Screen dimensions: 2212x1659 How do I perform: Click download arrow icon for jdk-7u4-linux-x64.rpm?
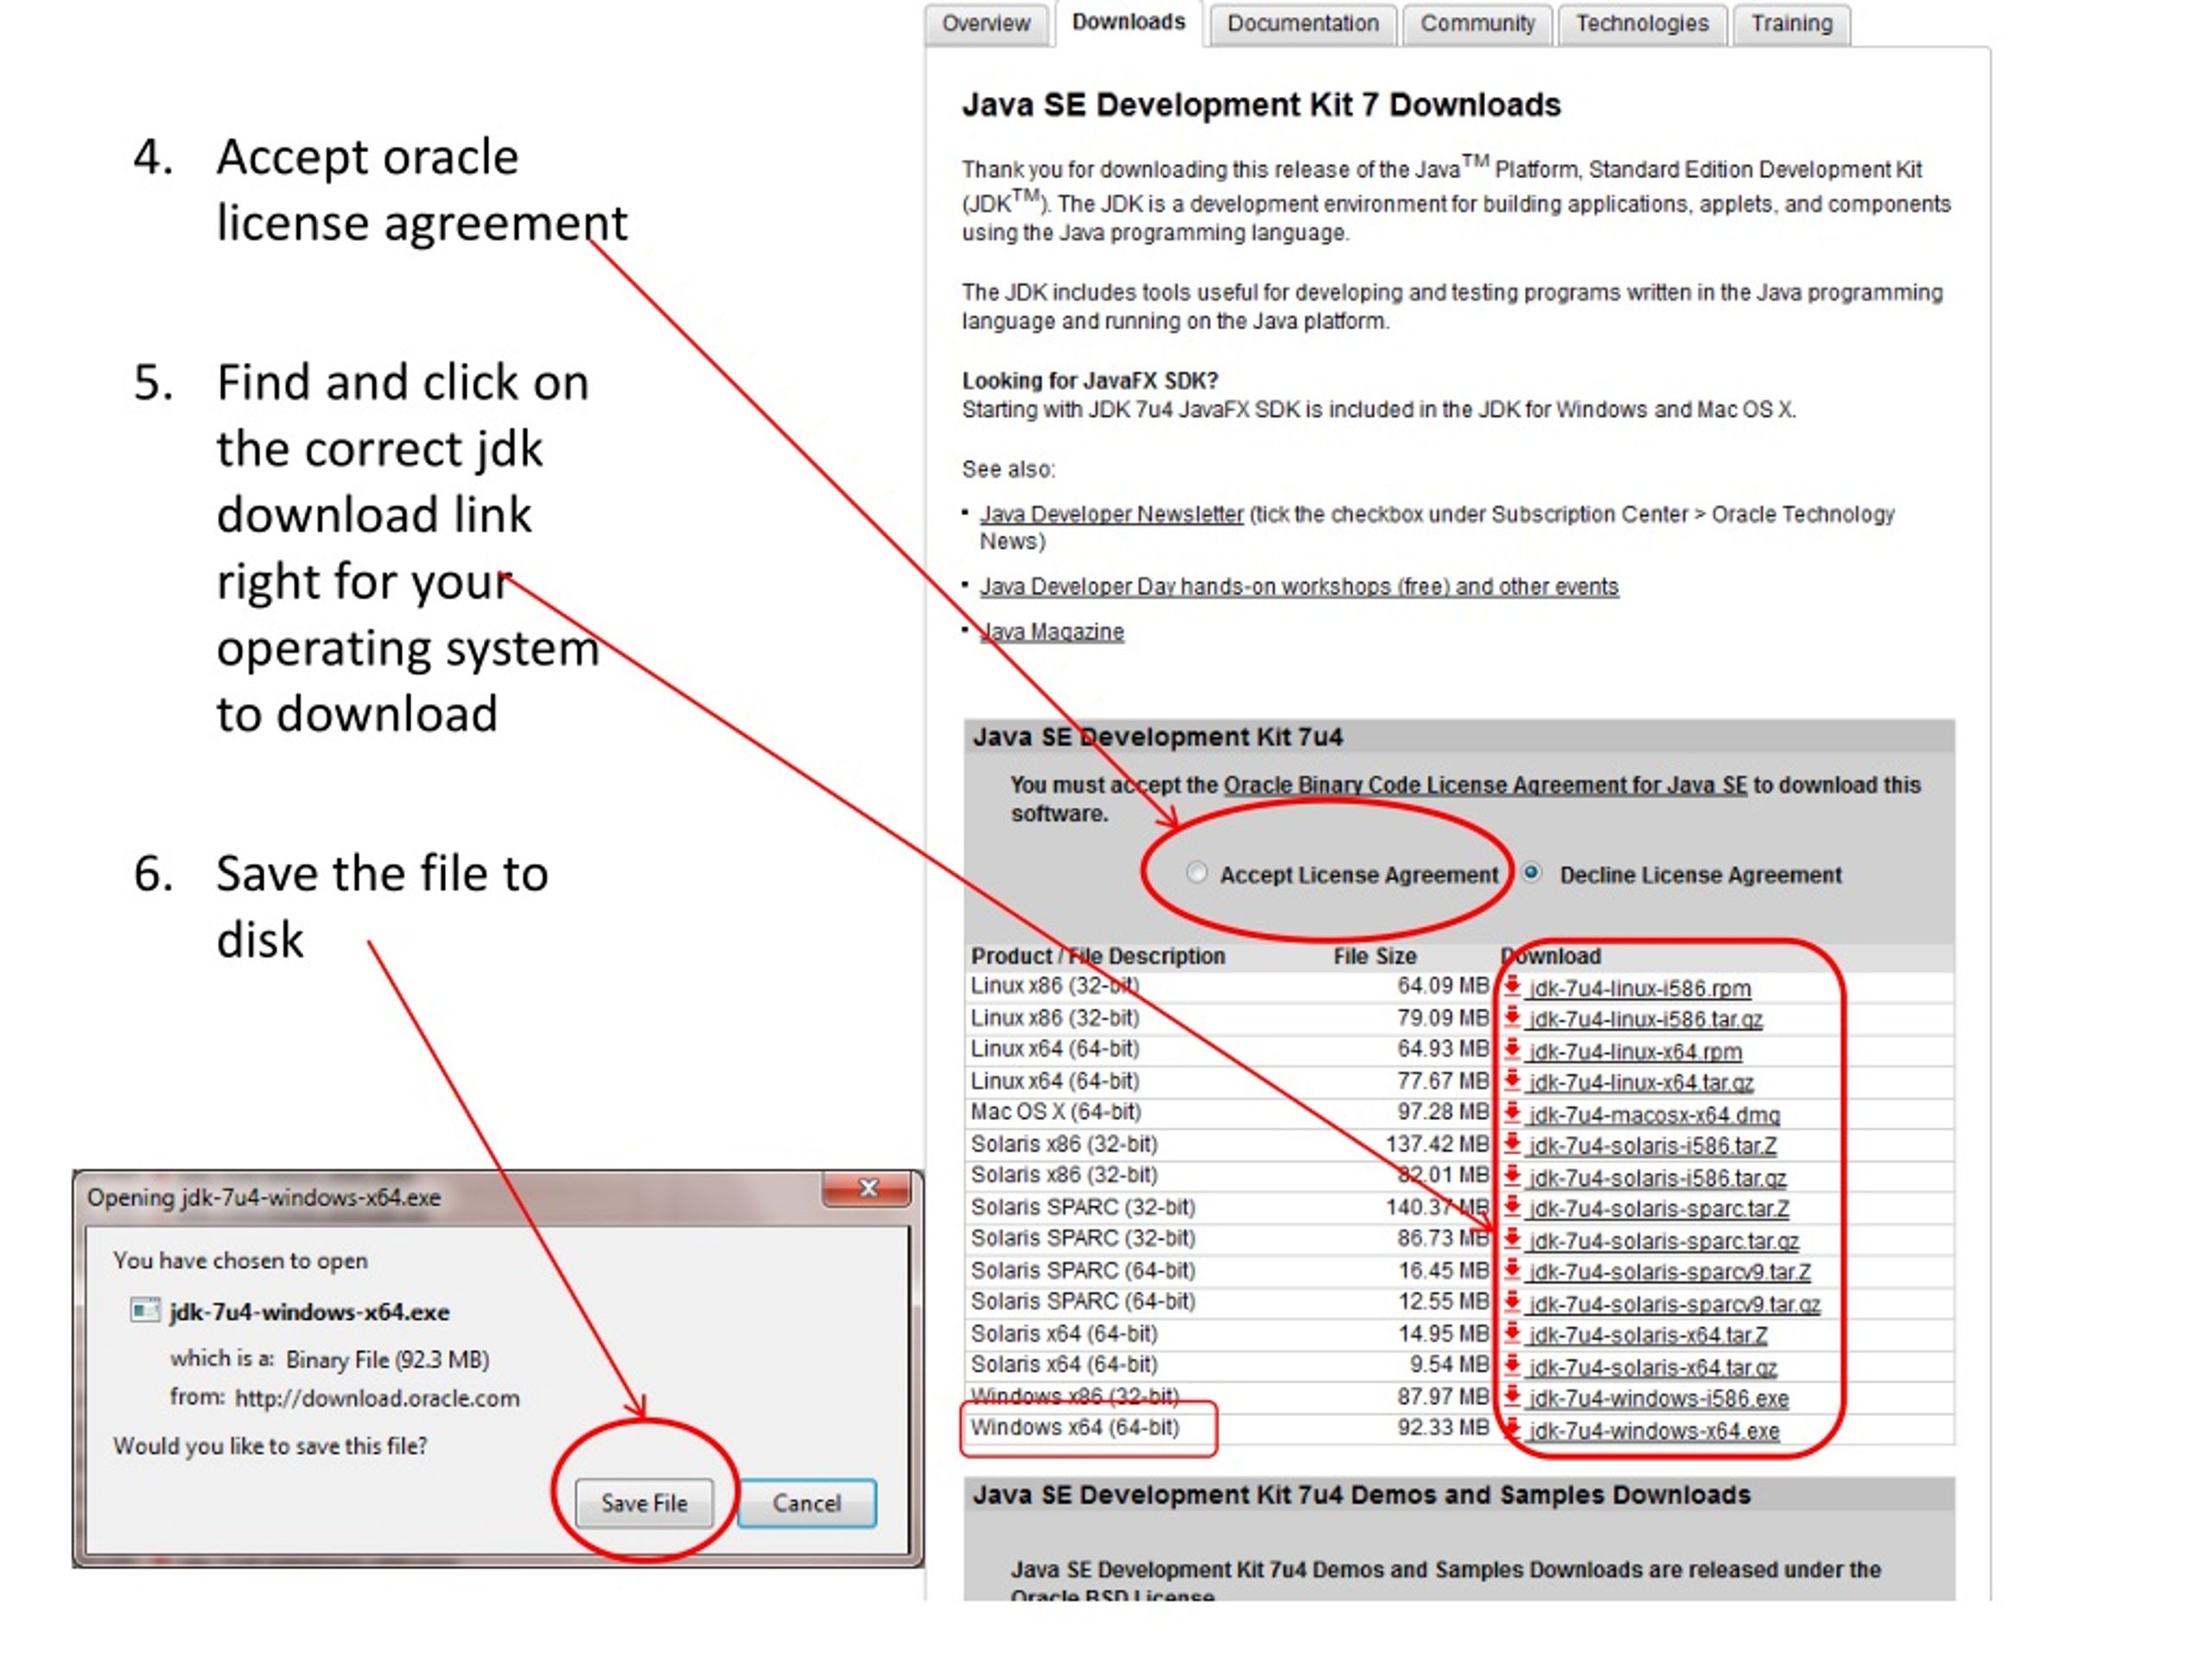(1512, 1050)
